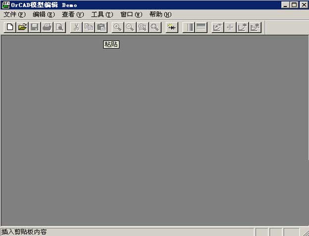This screenshot has width=309, height=236.
Task: Open a file with the folder icon
Action: pyautogui.click(x=22, y=27)
